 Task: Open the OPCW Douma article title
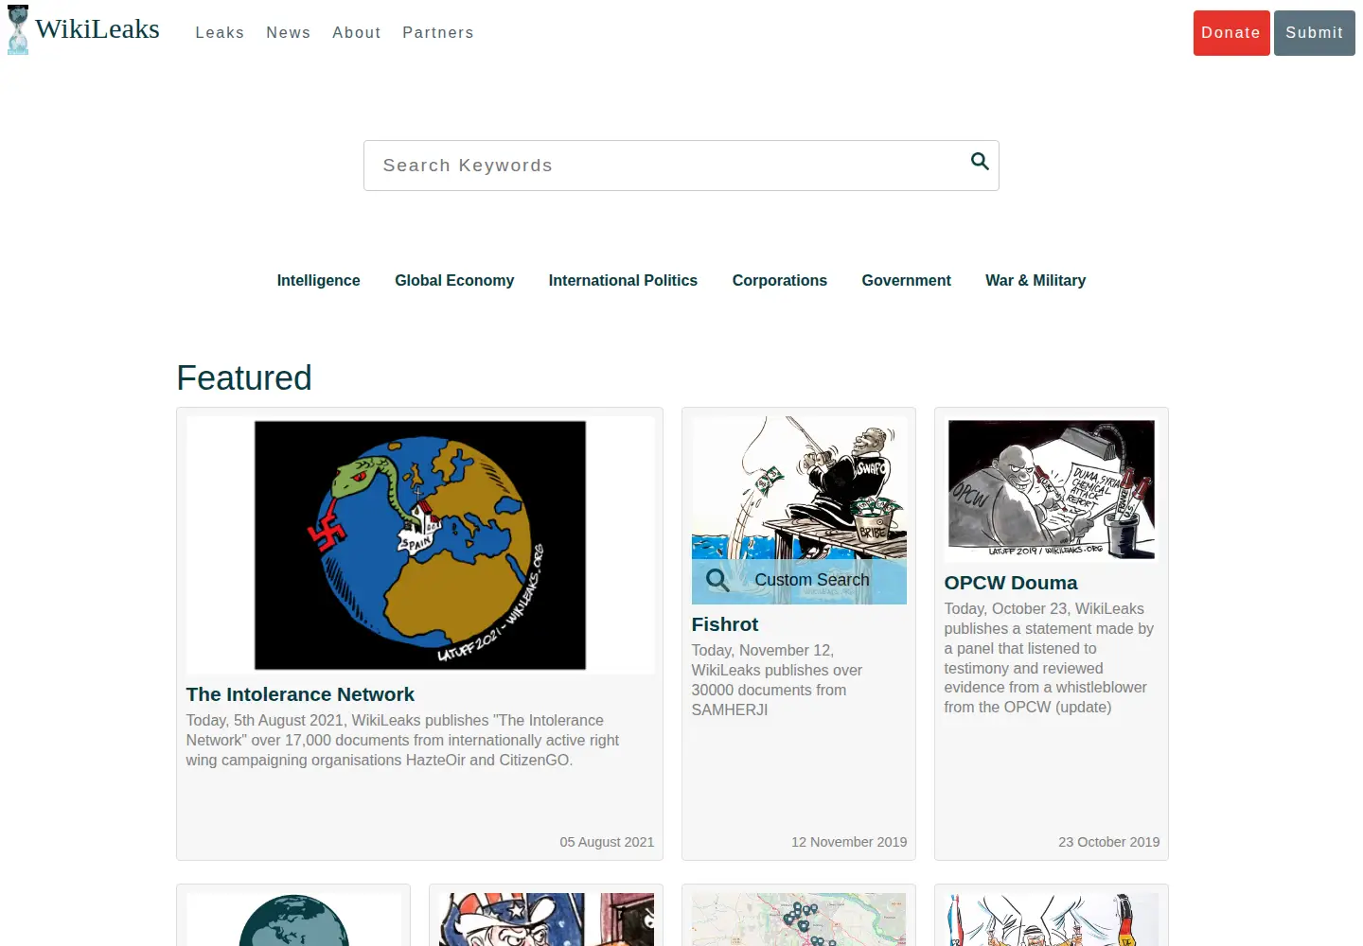tap(1011, 583)
